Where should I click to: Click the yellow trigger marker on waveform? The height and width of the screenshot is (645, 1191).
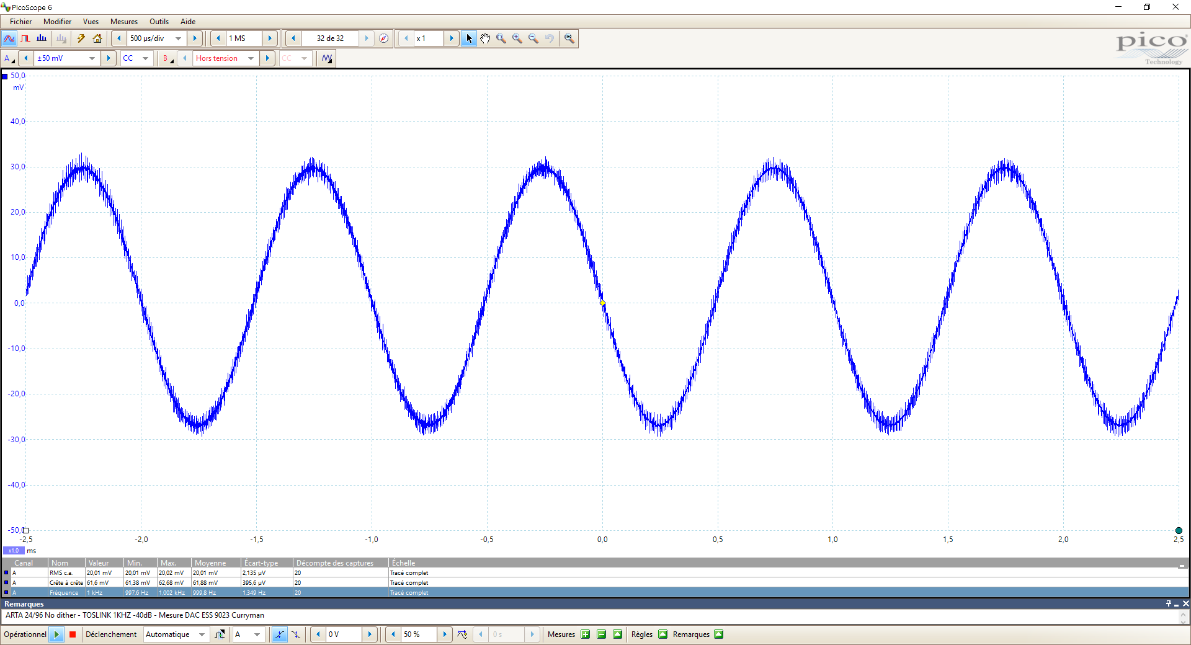(x=602, y=303)
